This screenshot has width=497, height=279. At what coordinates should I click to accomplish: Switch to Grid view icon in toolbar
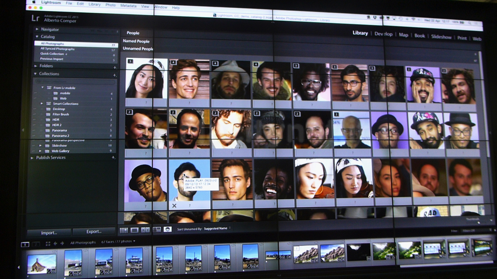pyautogui.click(x=124, y=230)
